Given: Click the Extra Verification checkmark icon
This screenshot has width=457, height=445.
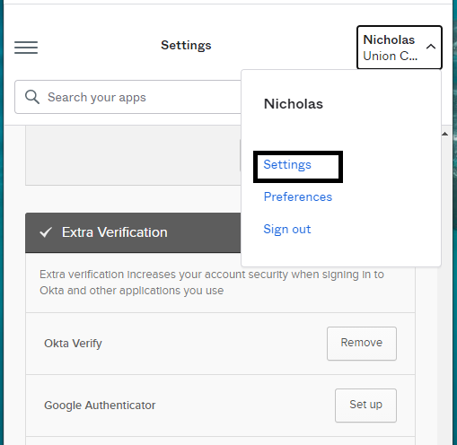Looking at the screenshot, I should [x=46, y=232].
